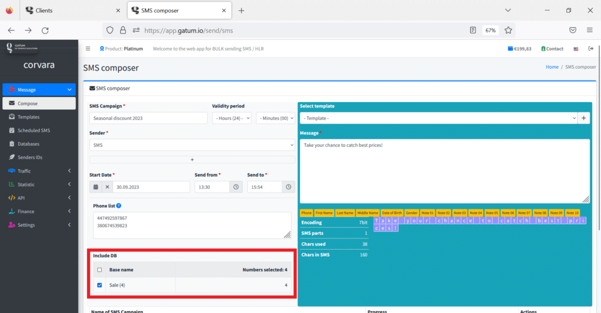601x313 pixels.
Task: Click the hamburger menu icon in top bar
Action: pyautogui.click(x=88, y=49)
